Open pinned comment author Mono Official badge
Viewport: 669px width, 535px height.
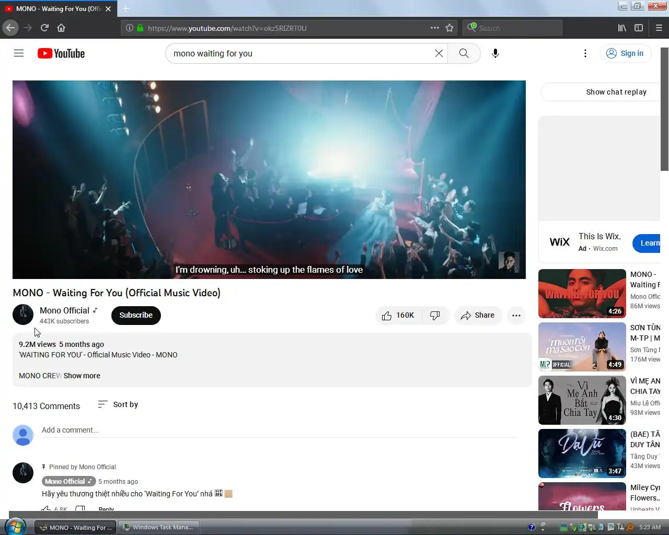(x=68, y=481)
